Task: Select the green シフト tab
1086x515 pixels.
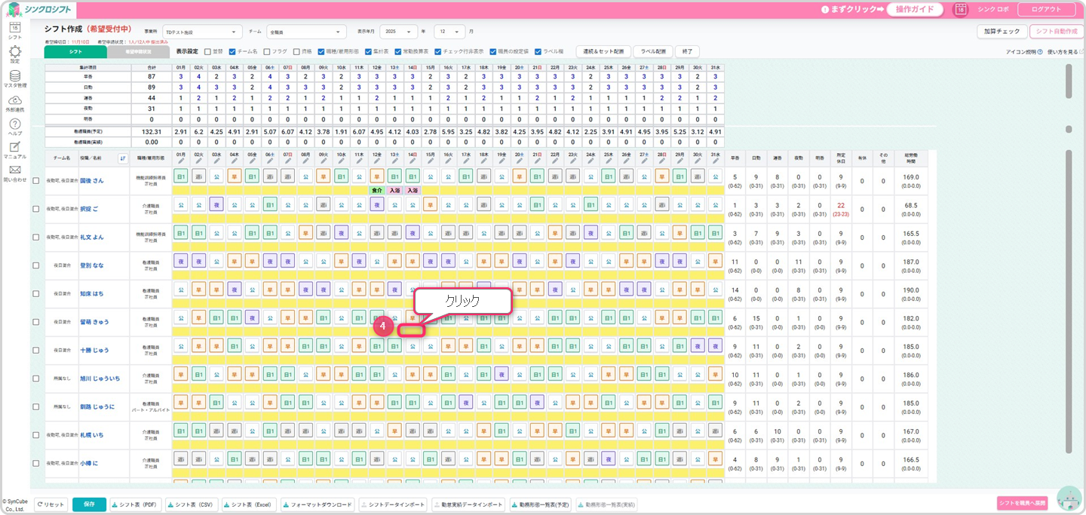Action: point(75,52)
